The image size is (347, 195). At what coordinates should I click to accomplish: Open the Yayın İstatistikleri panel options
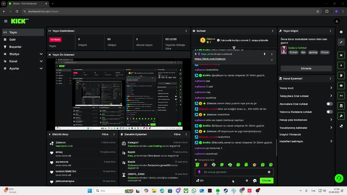point(186,31)
